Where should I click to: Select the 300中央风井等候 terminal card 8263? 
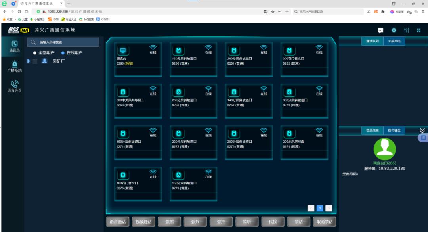[x=138, y=101]
